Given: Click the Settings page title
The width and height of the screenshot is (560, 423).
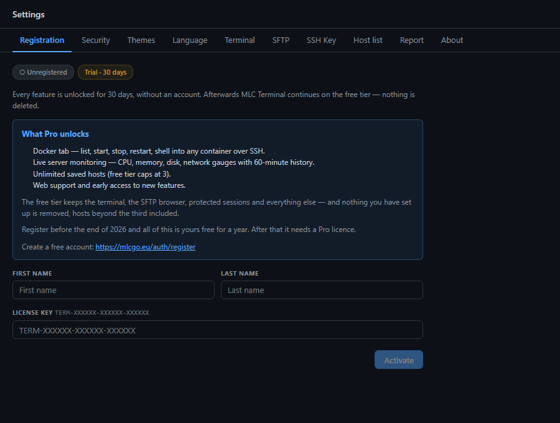Looking at the screenshot, I should pos(29,15).
